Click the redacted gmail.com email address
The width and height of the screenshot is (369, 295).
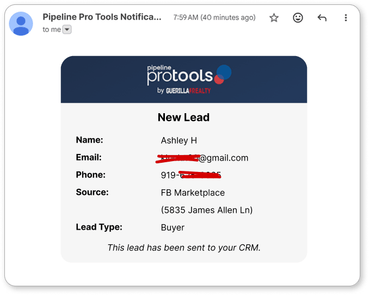coord(202,158)
